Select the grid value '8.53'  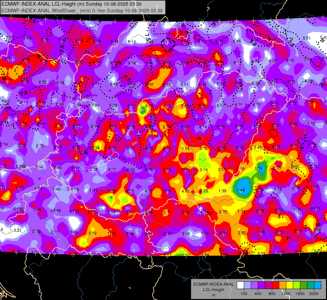[x=167, y=63]
